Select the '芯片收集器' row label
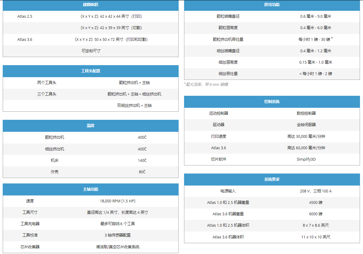 (x=30, y=247)
